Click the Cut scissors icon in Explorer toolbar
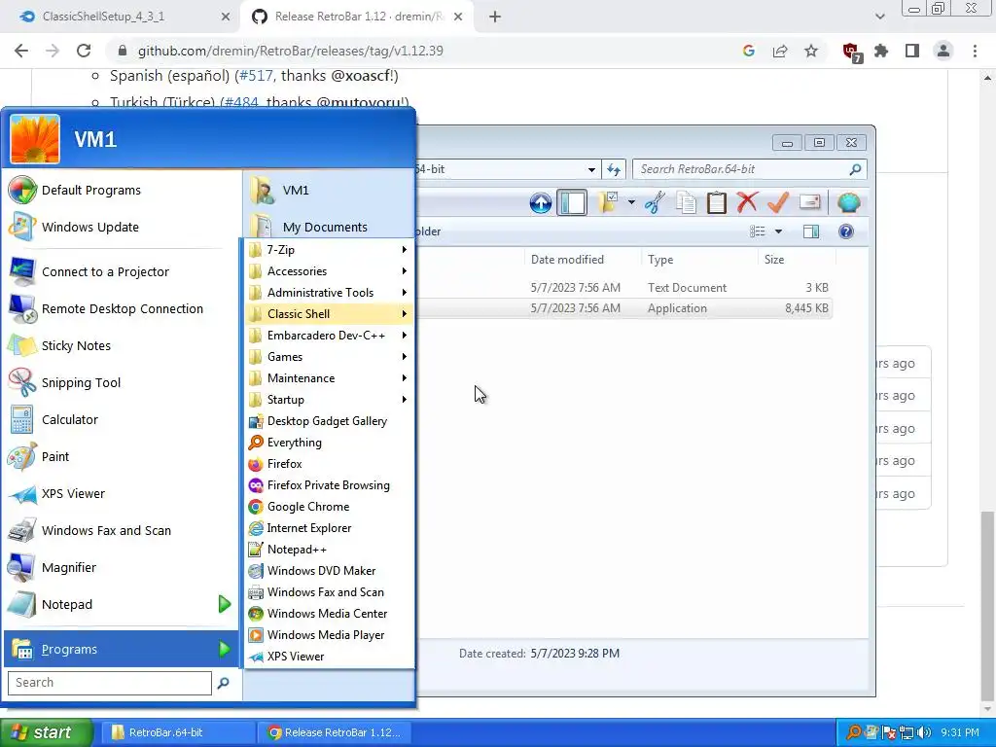Image resolution: width=996 pixels, height=747 pixels. [x=655, y=202]
